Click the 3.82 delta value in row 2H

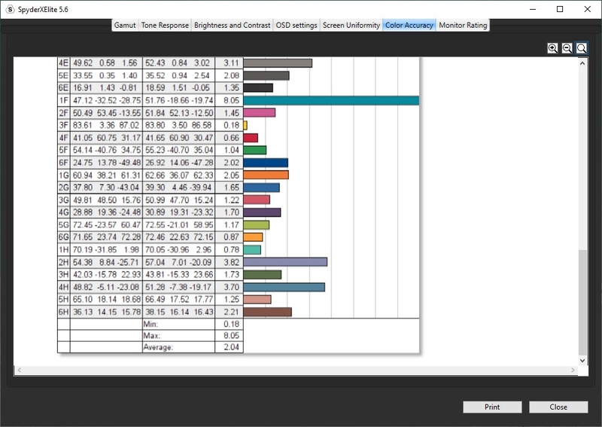[231, 263]
